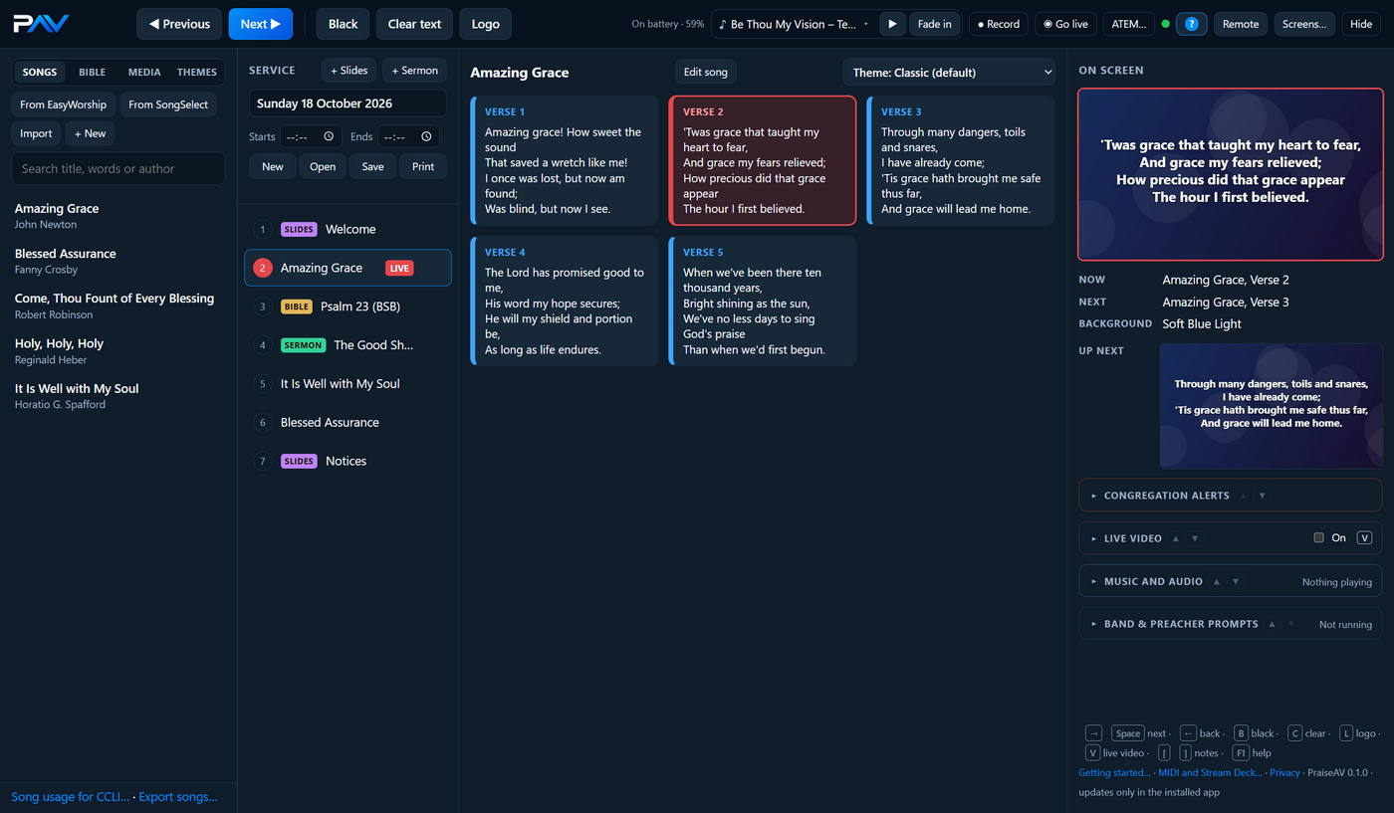Move Congregation Alerts panel down

(1263, 496)
